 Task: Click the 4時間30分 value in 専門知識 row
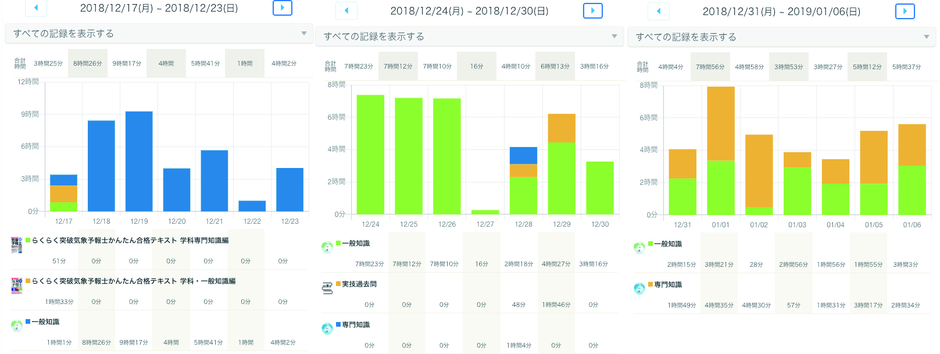point(756,305)
